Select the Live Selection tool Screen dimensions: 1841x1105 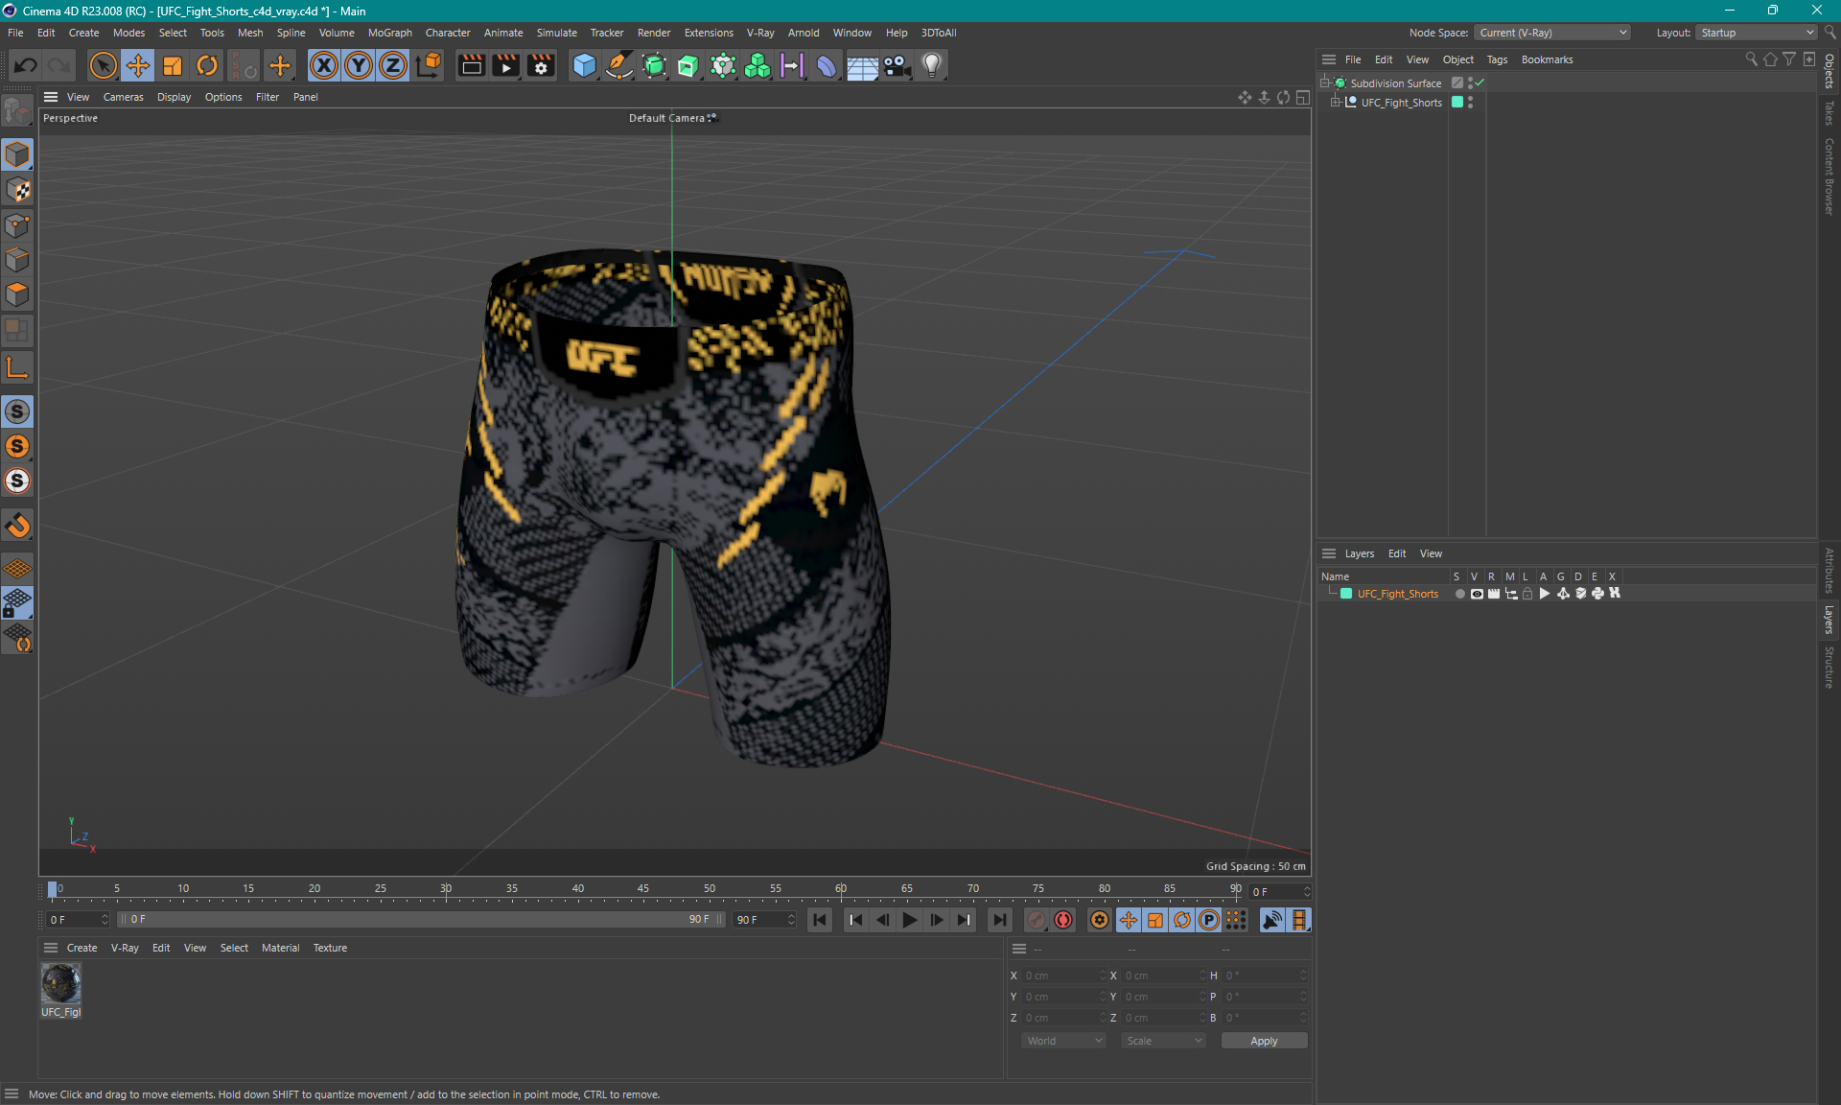[x=103, y=65]
